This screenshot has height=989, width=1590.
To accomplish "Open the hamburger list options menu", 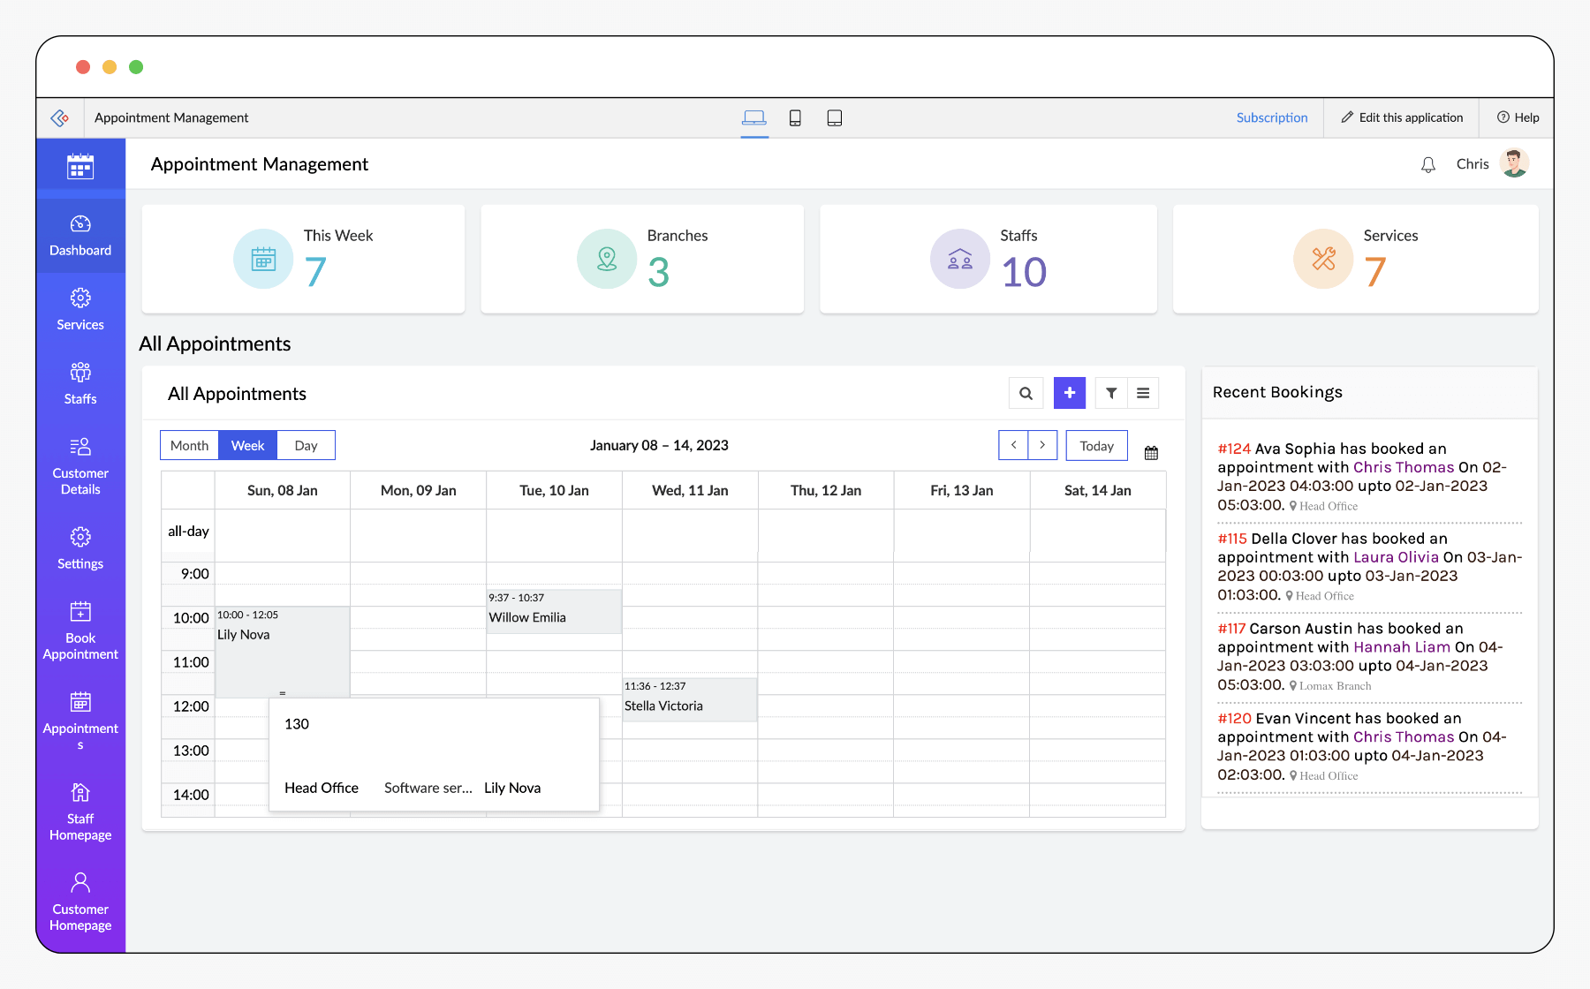I will pos(1143,394).
